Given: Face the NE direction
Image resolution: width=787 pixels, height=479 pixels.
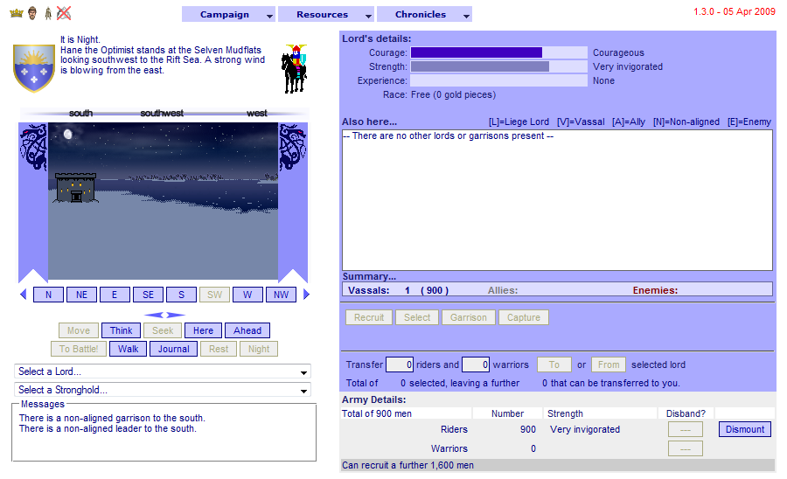Looking at the screenshot, I should pos(81,295).
